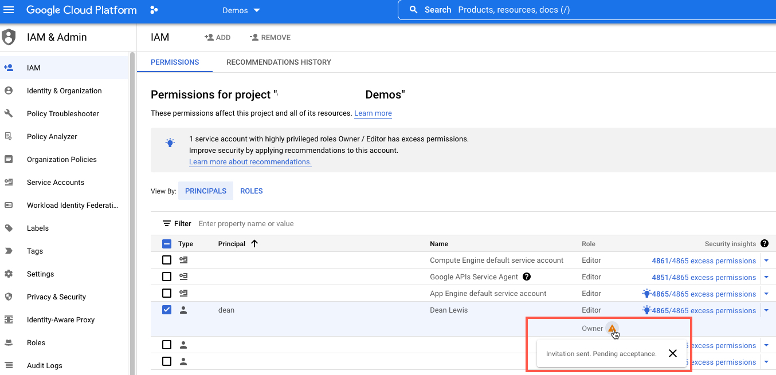
Task: Toggle the header select-all checkbox
Action: click(167, 243)
